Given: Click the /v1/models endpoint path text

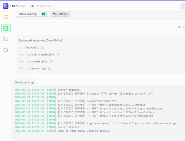Looking at the screenshot, I should point(32,48).
